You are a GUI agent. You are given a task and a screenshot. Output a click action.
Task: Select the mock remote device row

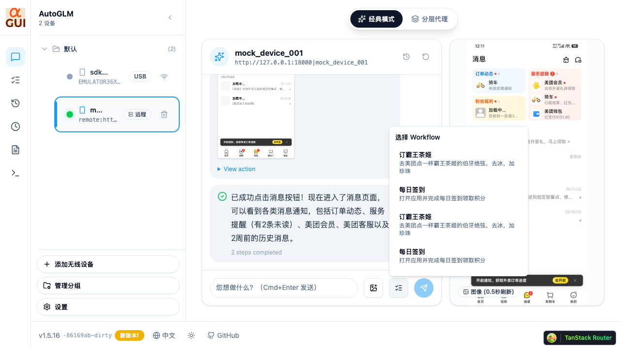coord(117,114)
